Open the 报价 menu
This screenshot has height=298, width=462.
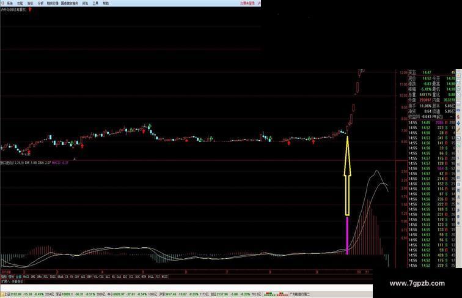pos(30,3)
